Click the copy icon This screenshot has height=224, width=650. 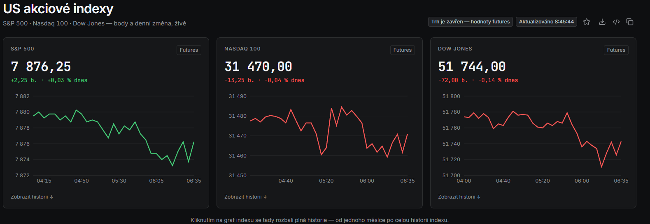point(630,22)
